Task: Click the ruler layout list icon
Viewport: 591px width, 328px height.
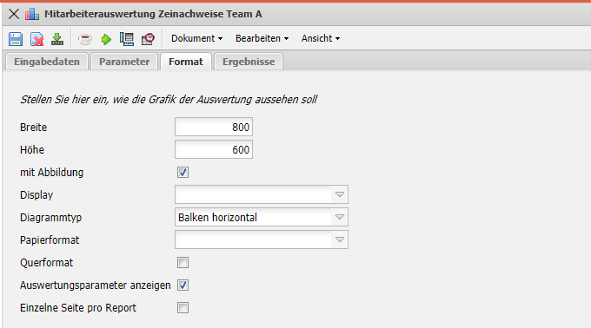Action: click(x=127, y=39)
